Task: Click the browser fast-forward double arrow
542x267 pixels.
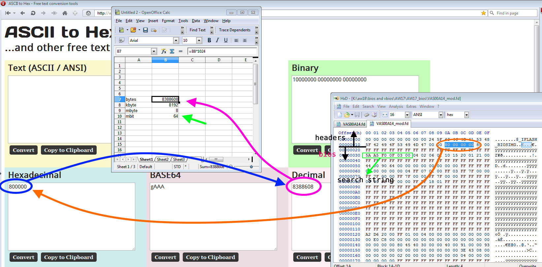Action: coord(54,13)
